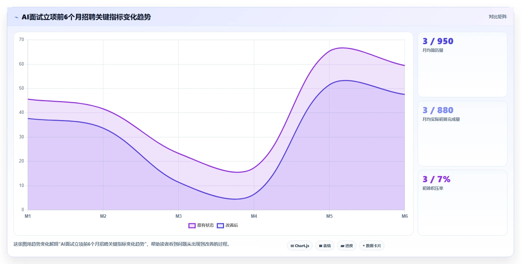Click the M3 label on the x-axis

click(178, 216)
